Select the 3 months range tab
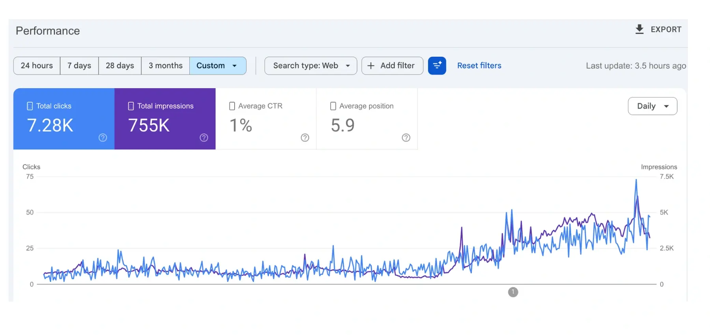The image size is (710, 335). point(166,66)
